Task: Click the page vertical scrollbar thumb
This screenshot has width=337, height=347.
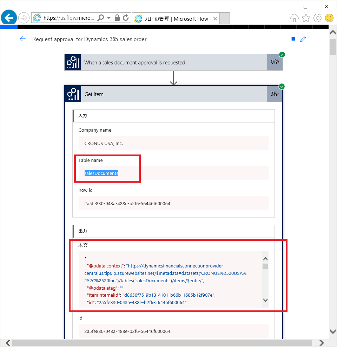Action: click(333, 47)
